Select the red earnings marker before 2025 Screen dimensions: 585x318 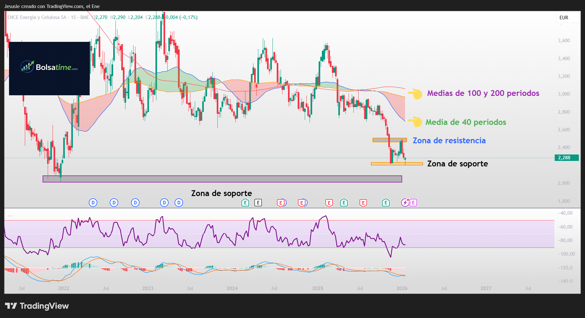tap(302, 203)
